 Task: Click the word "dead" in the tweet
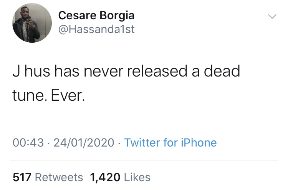point(222,71)
